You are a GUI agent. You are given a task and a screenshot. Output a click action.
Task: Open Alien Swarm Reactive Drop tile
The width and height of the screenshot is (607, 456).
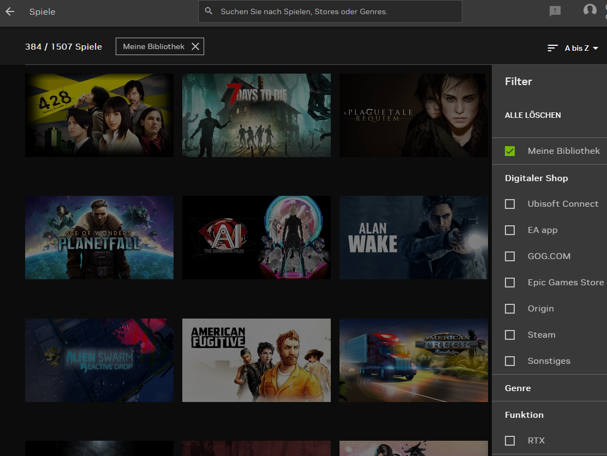[x=99, y=360]
